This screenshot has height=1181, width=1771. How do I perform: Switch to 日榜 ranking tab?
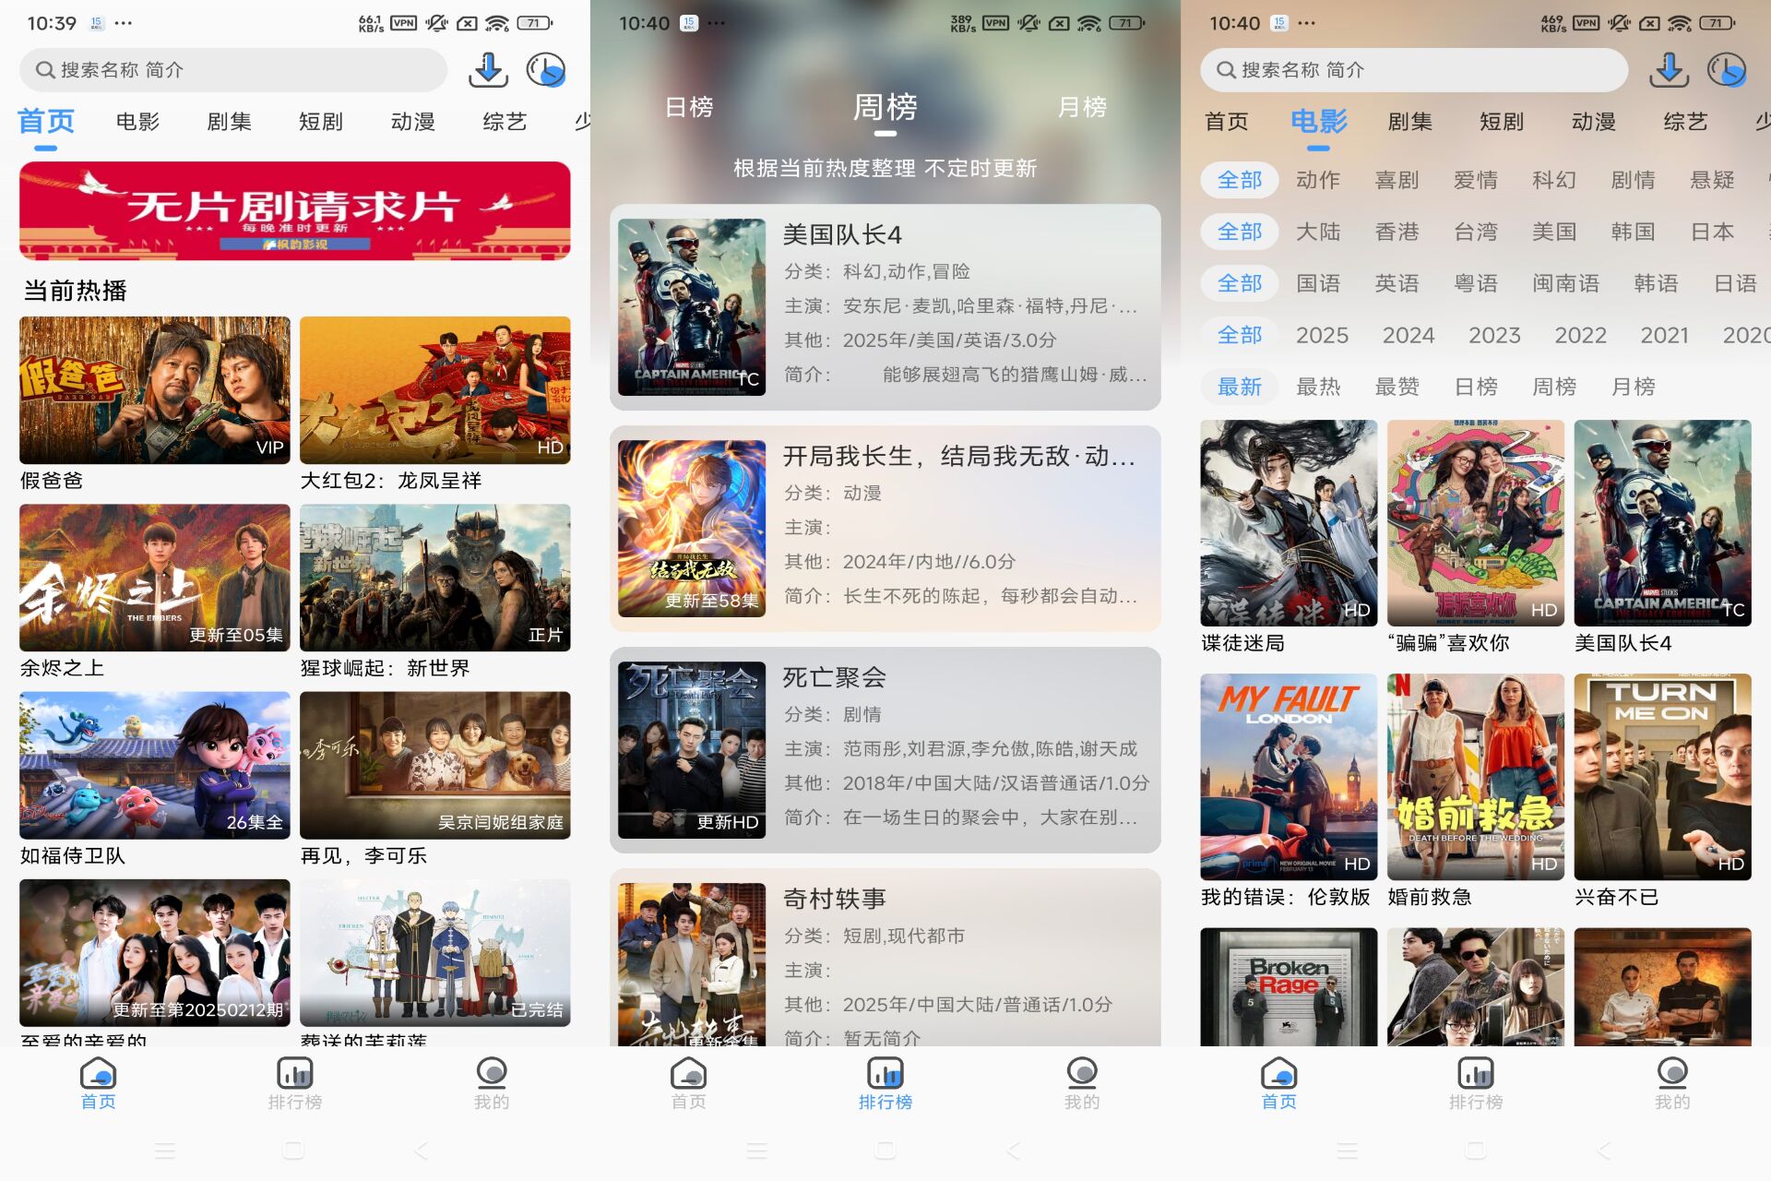pos(688,107)
